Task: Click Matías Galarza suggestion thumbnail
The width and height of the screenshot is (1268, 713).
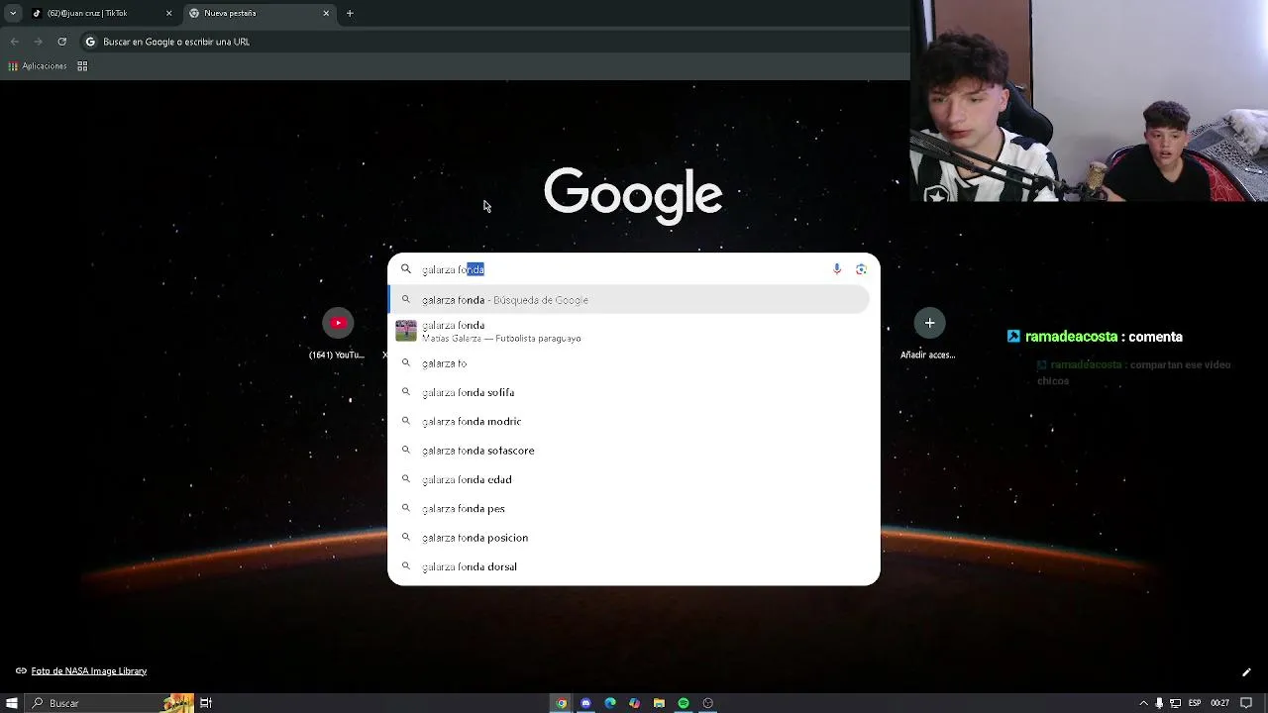Action: point(406,331)
